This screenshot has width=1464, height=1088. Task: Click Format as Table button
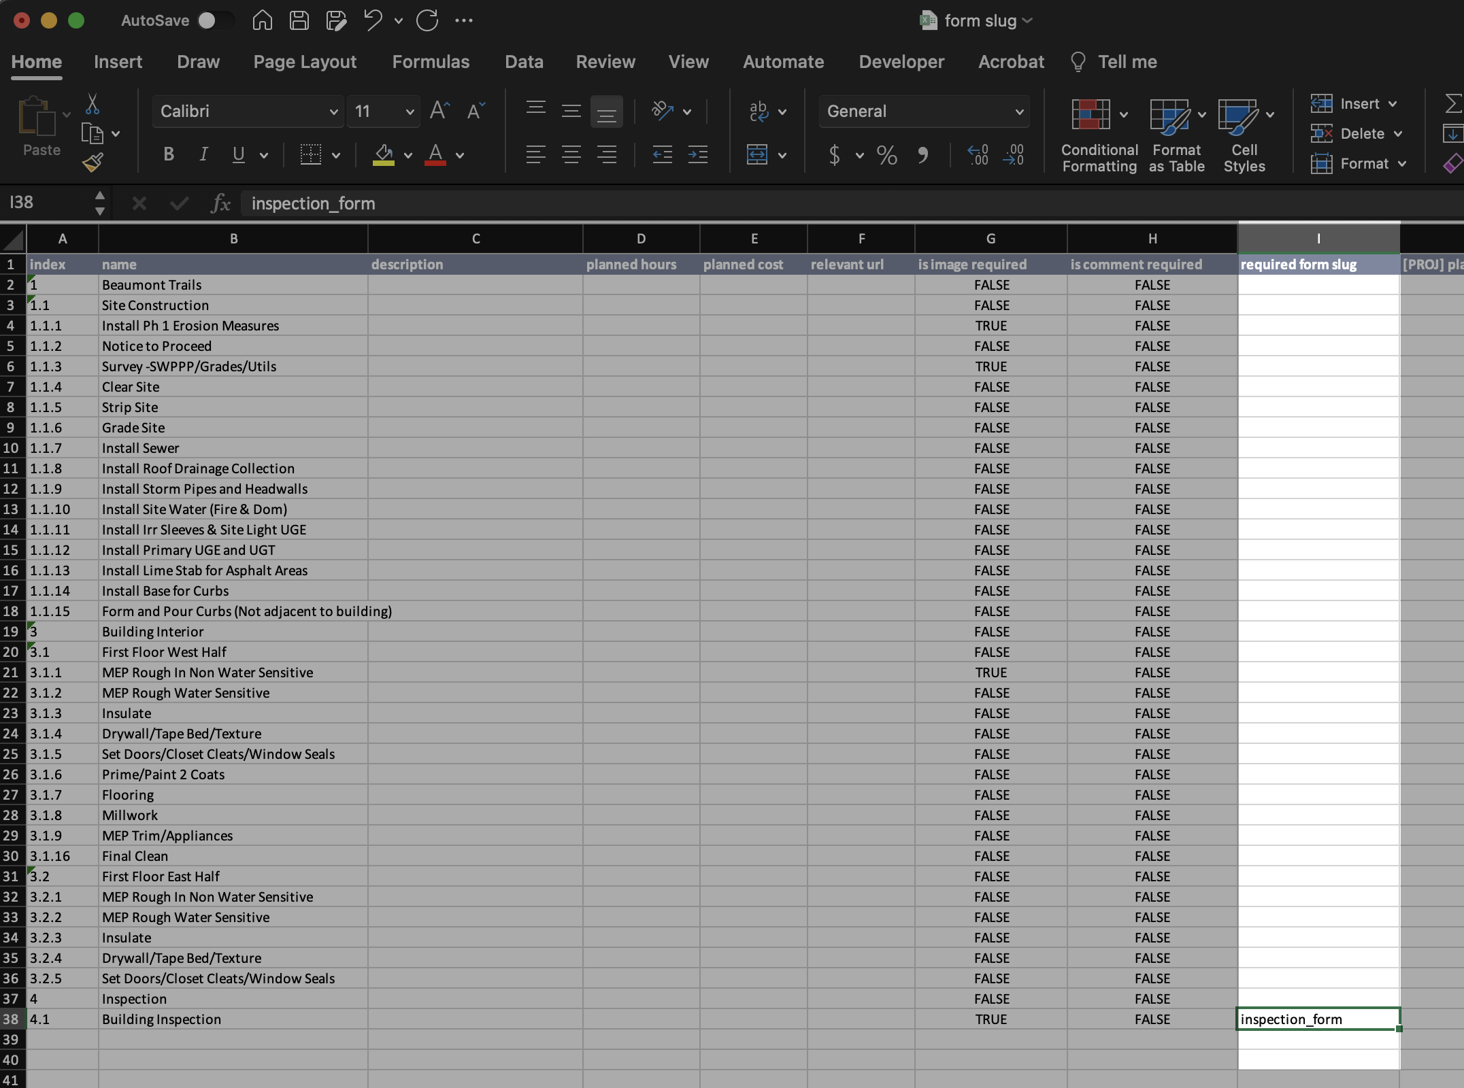pos(1176,136)
